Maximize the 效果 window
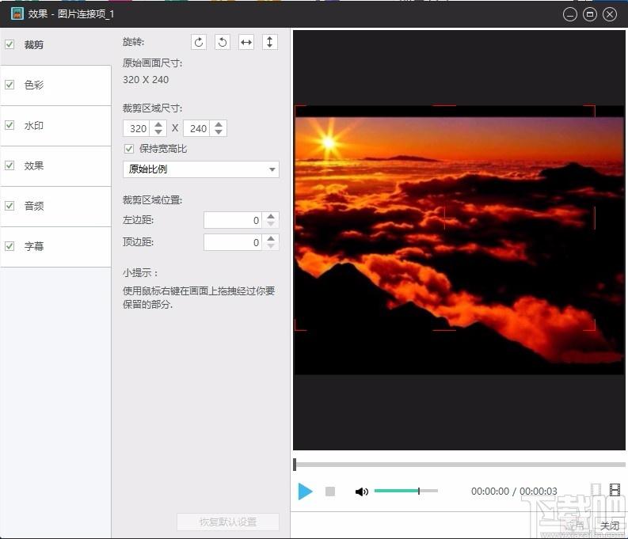The image size is (628, 539). [589, 14]
